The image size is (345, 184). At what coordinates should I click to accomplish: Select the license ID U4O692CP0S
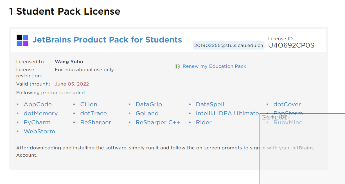tap(291, 45)
